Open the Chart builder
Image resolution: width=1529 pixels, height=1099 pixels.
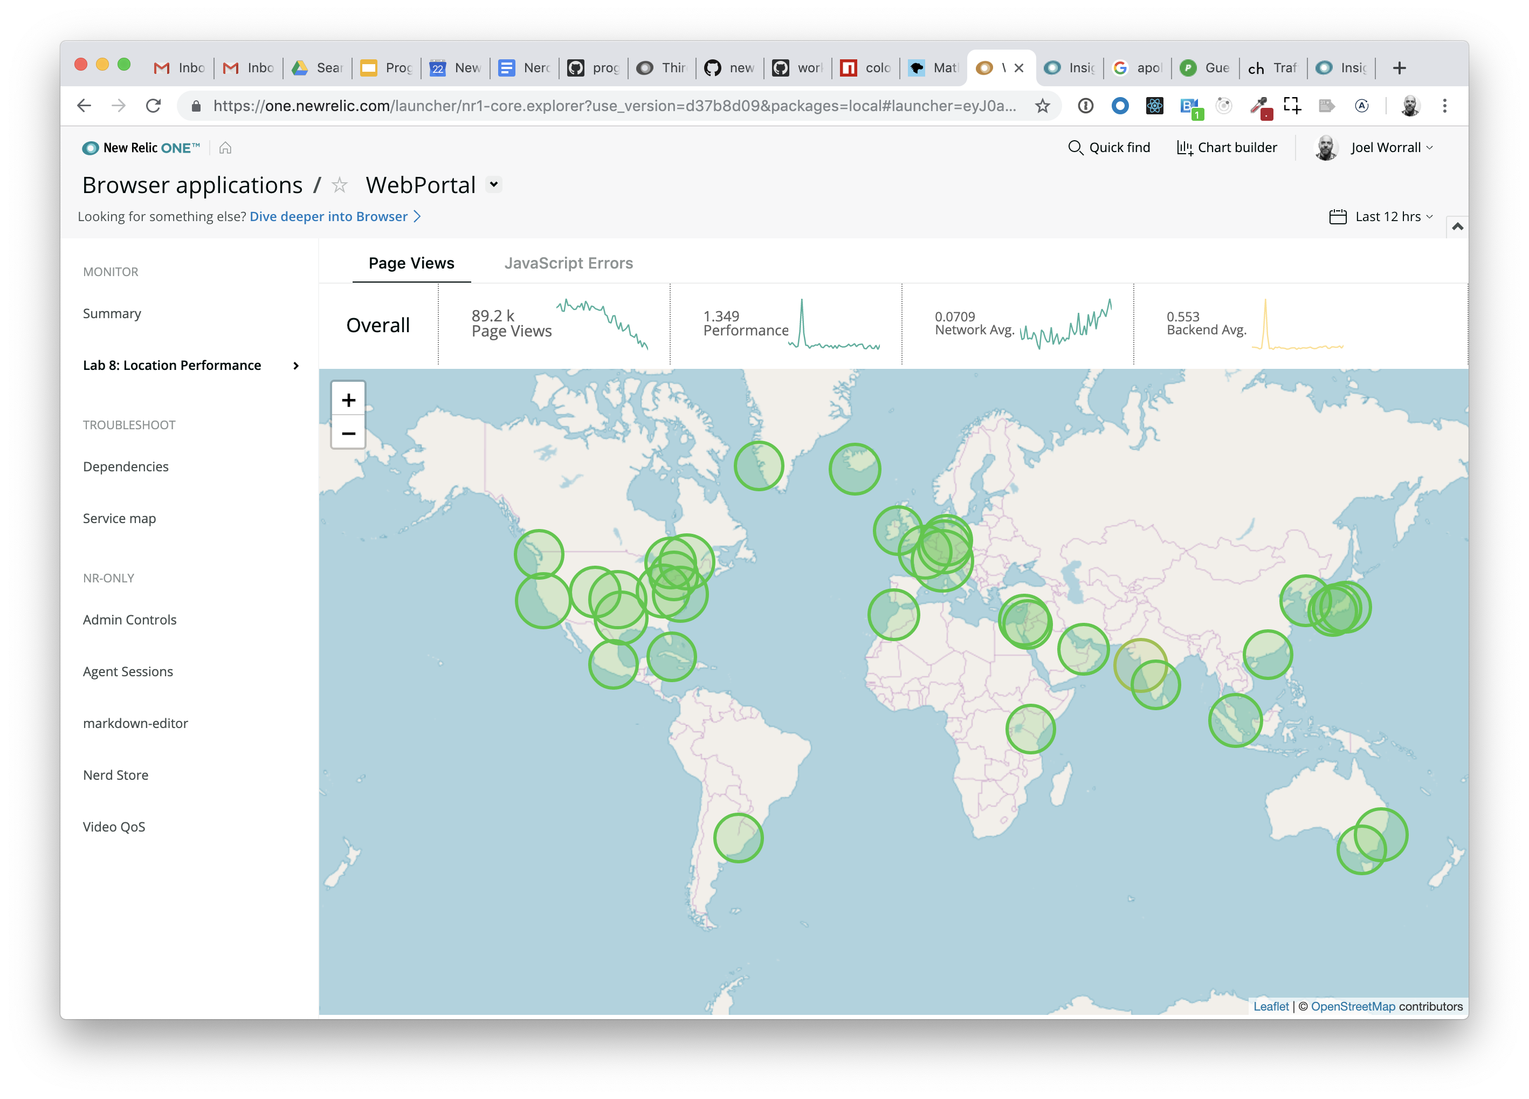click(x=1227, y=148)
